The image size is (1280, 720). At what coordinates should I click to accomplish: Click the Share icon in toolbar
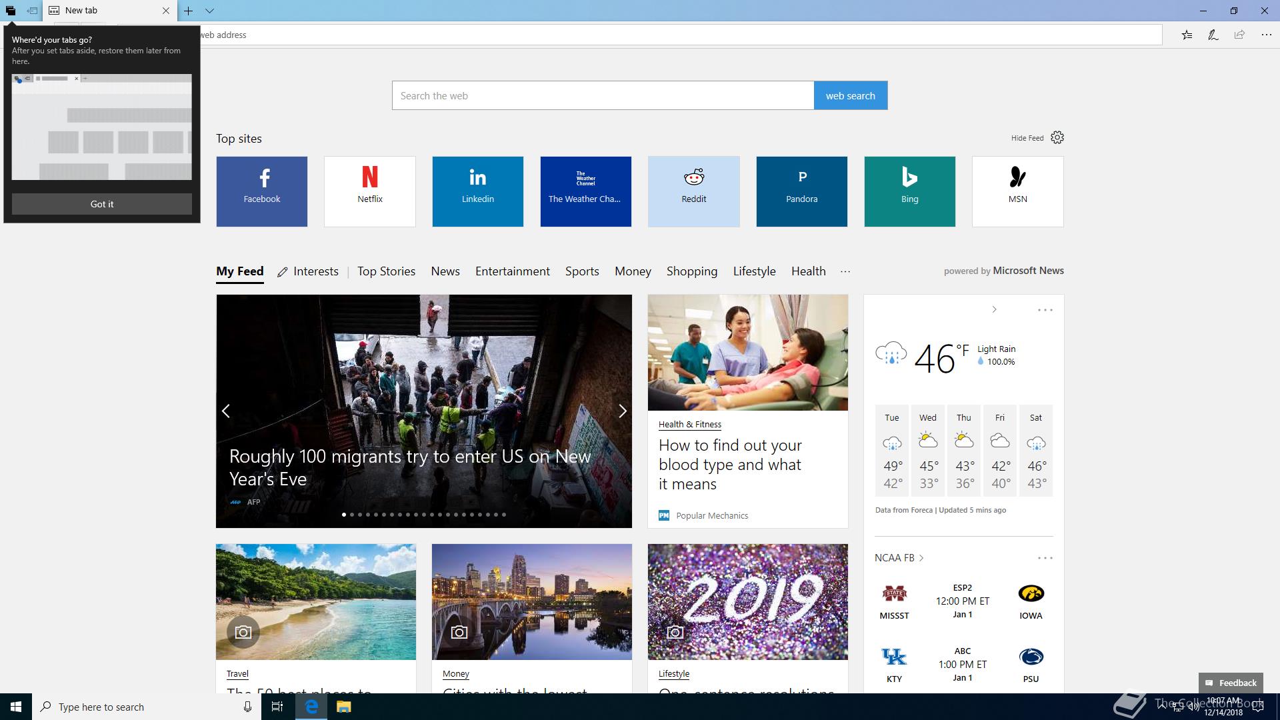pyautogui.click(x=1239, y=35)
